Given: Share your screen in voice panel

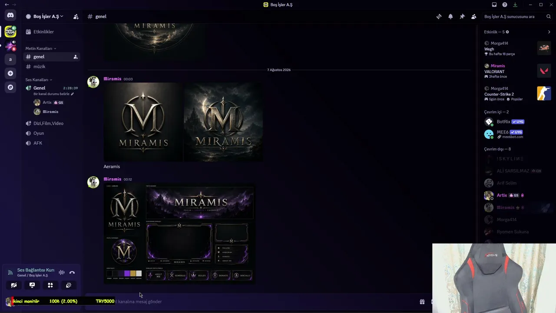Looking at the screenshot, I should [x=32, y=285].
